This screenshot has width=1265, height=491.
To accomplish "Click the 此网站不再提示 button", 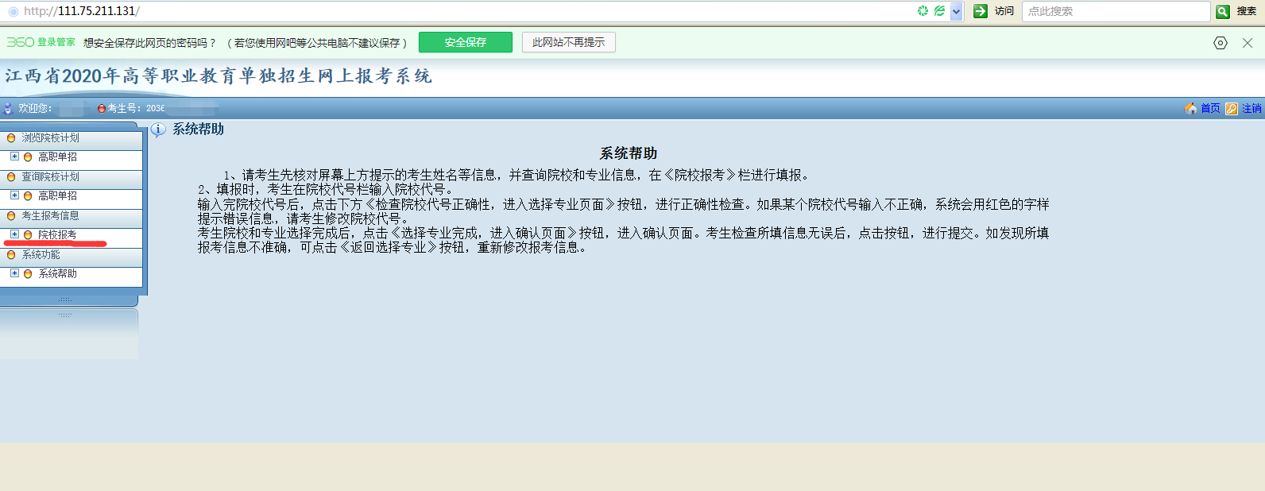I will [x=568, y=42].
